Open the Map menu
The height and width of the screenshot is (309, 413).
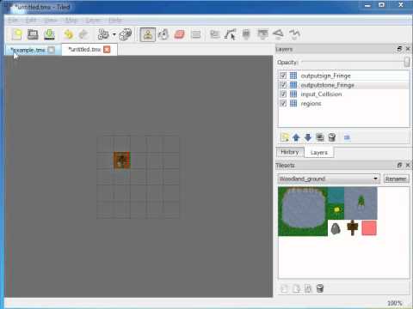coord(71,21)
